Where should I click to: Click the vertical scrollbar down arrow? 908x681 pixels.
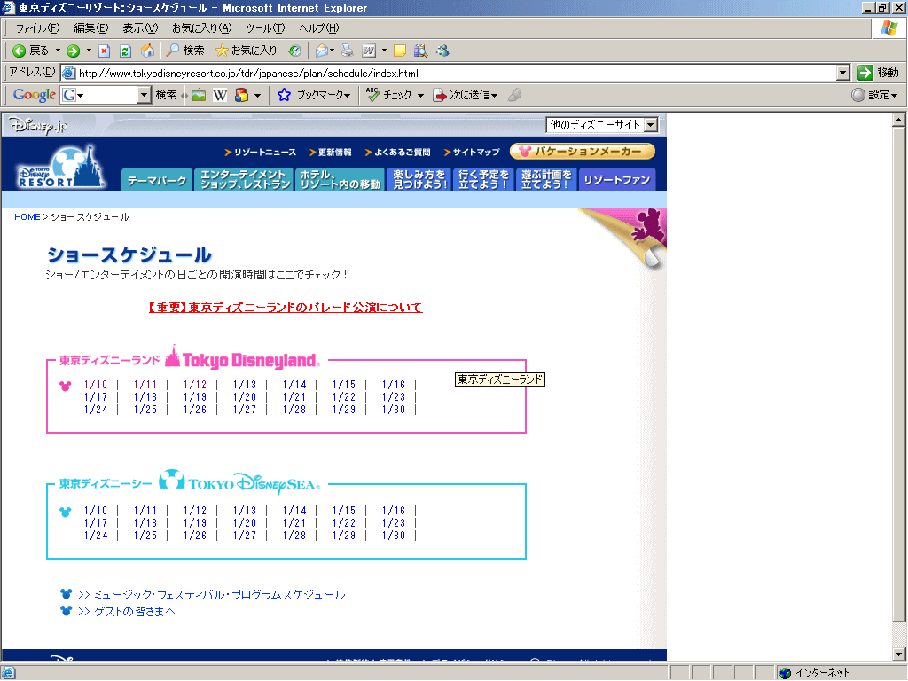click(898, 654)
